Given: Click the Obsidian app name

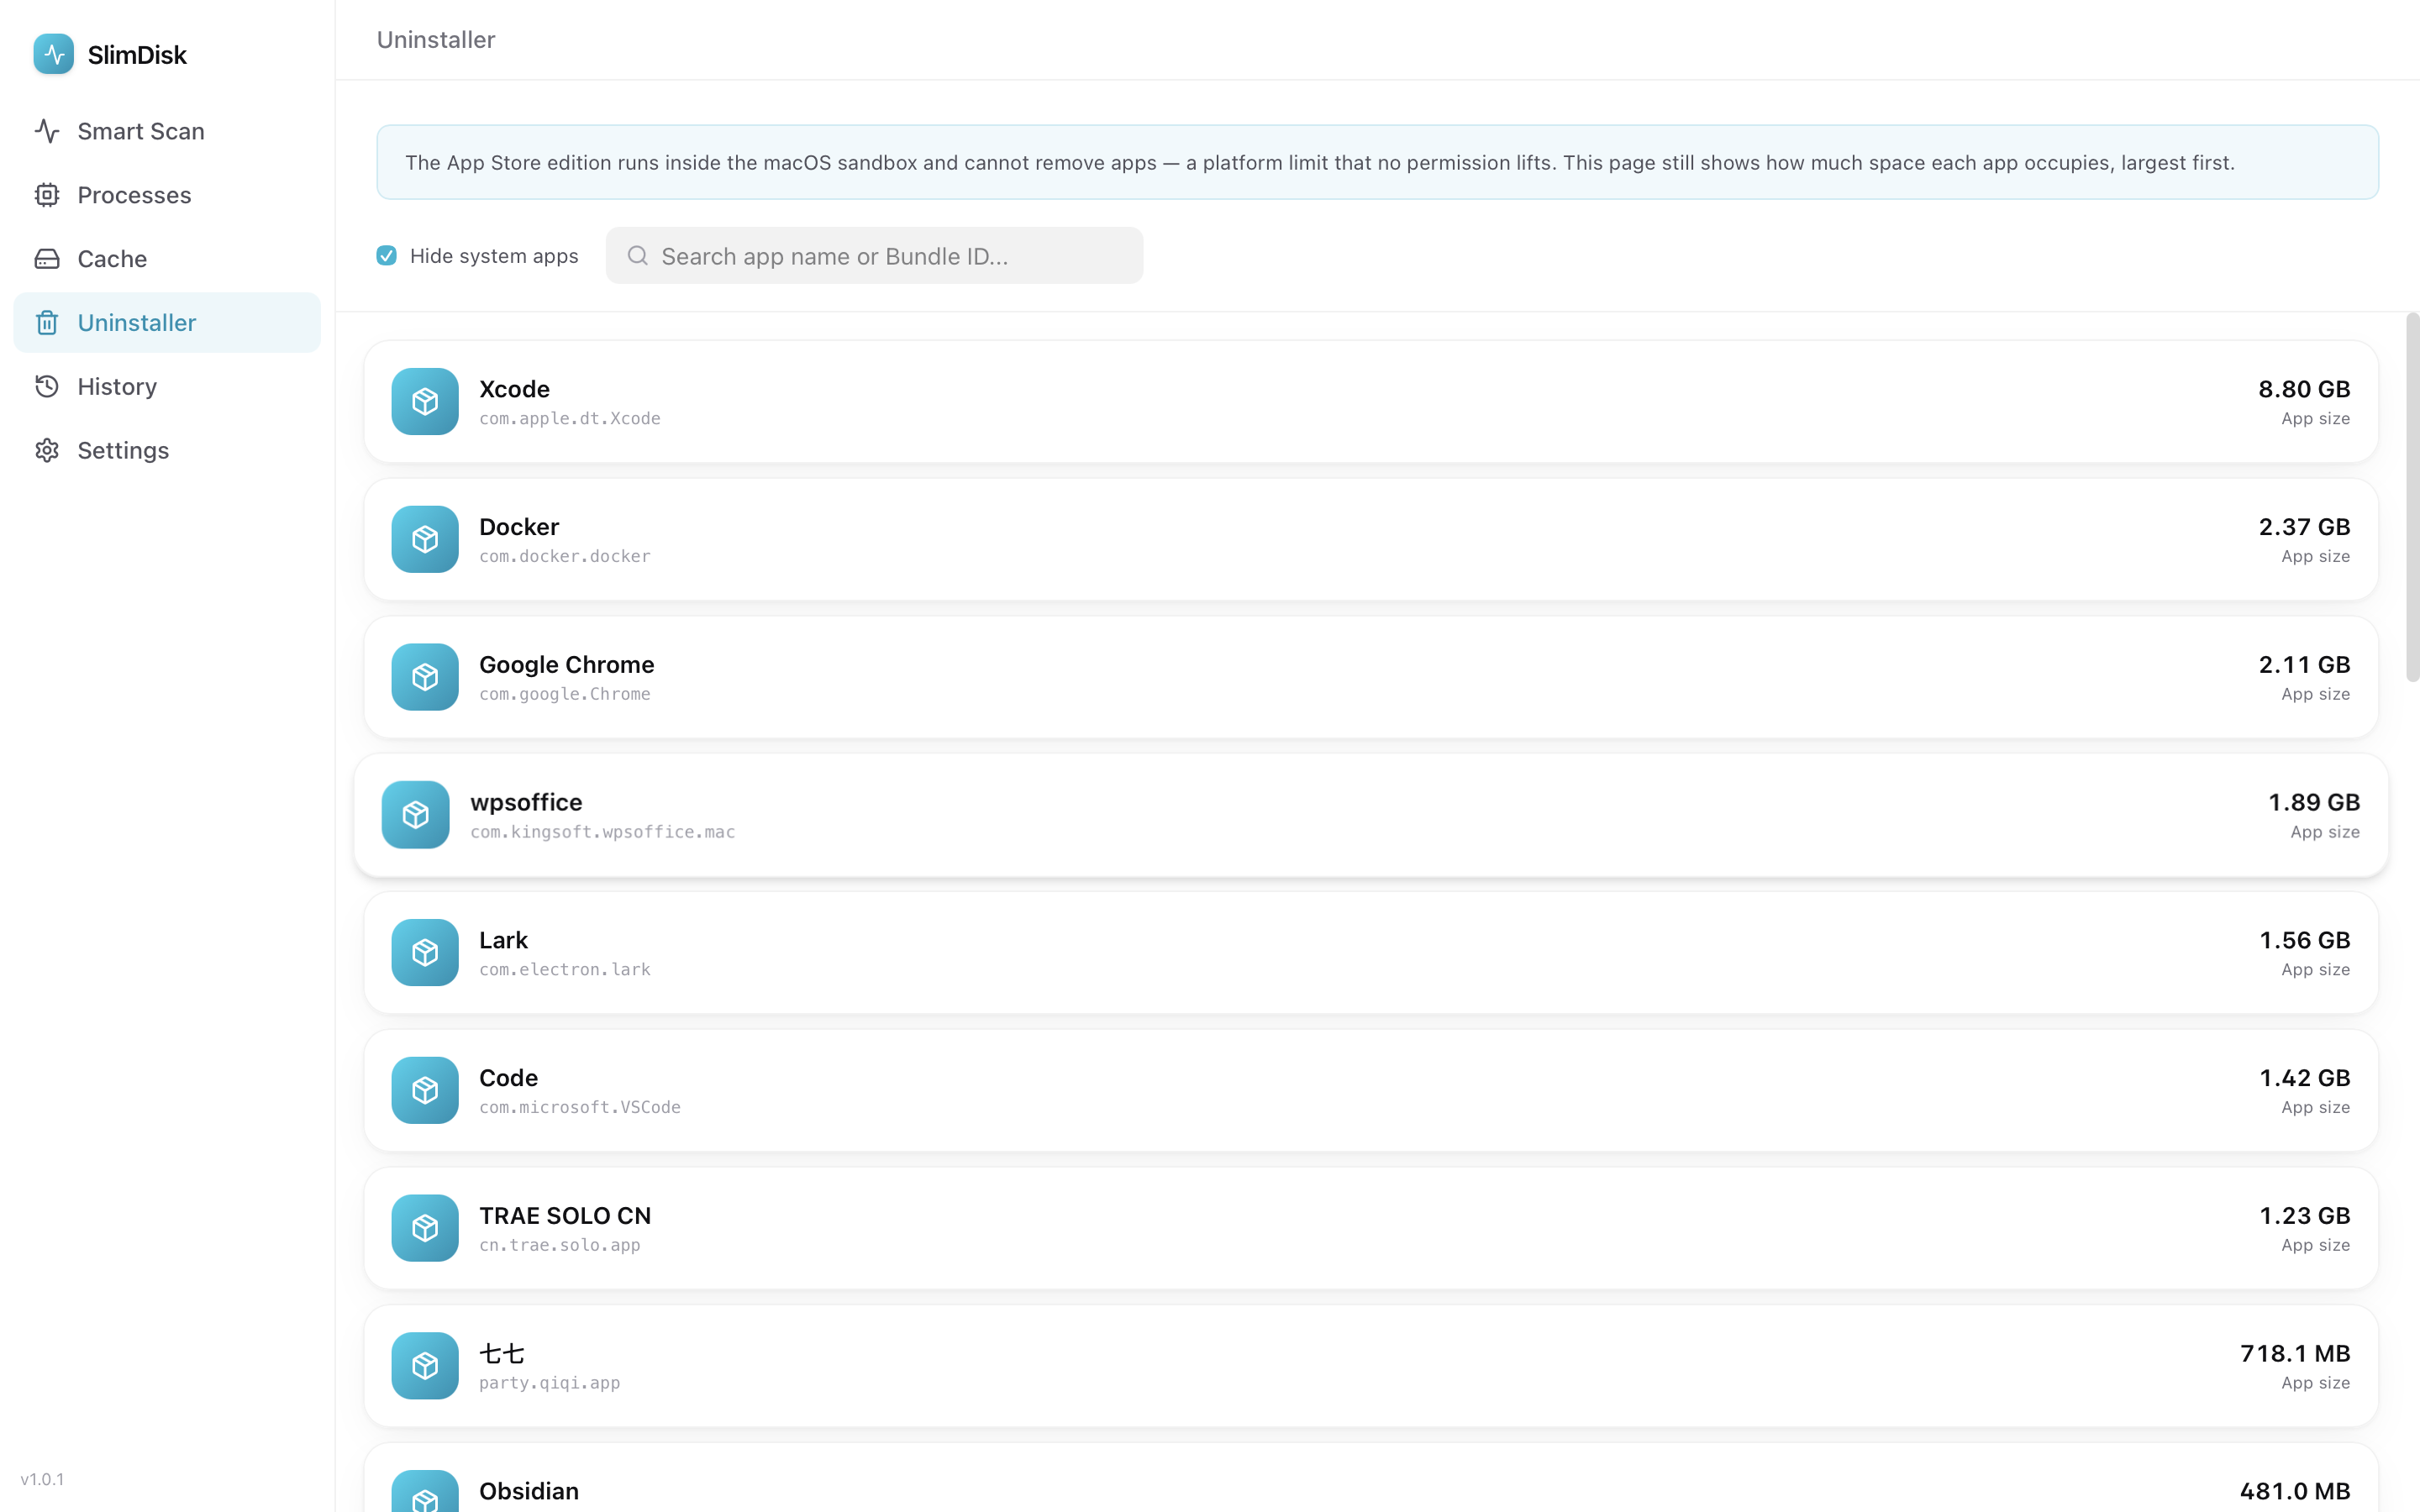Looking at the screenshot, I should tap(529, 1491).
